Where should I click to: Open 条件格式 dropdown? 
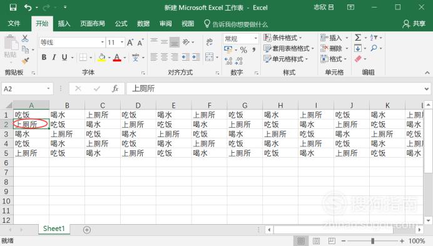click(282, 38)
